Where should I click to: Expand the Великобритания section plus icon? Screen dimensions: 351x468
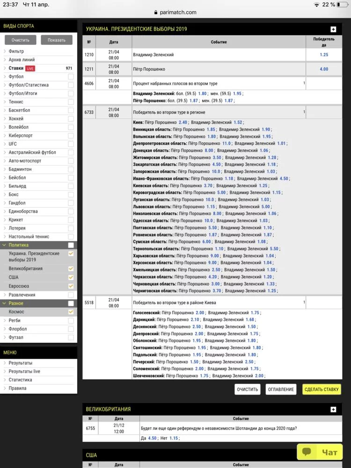tap(333, 409)
